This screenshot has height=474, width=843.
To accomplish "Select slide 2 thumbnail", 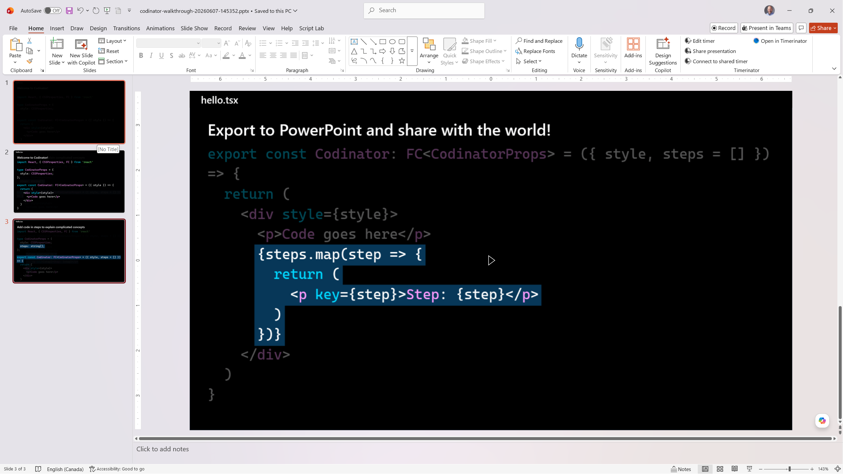I will click(x=69, y=181).
